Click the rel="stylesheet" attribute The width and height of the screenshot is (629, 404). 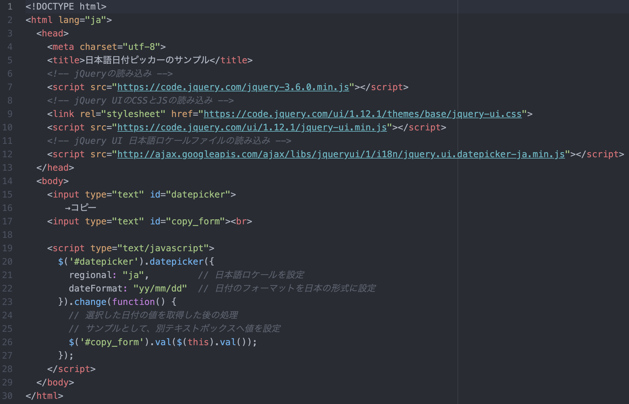[123, 114]
